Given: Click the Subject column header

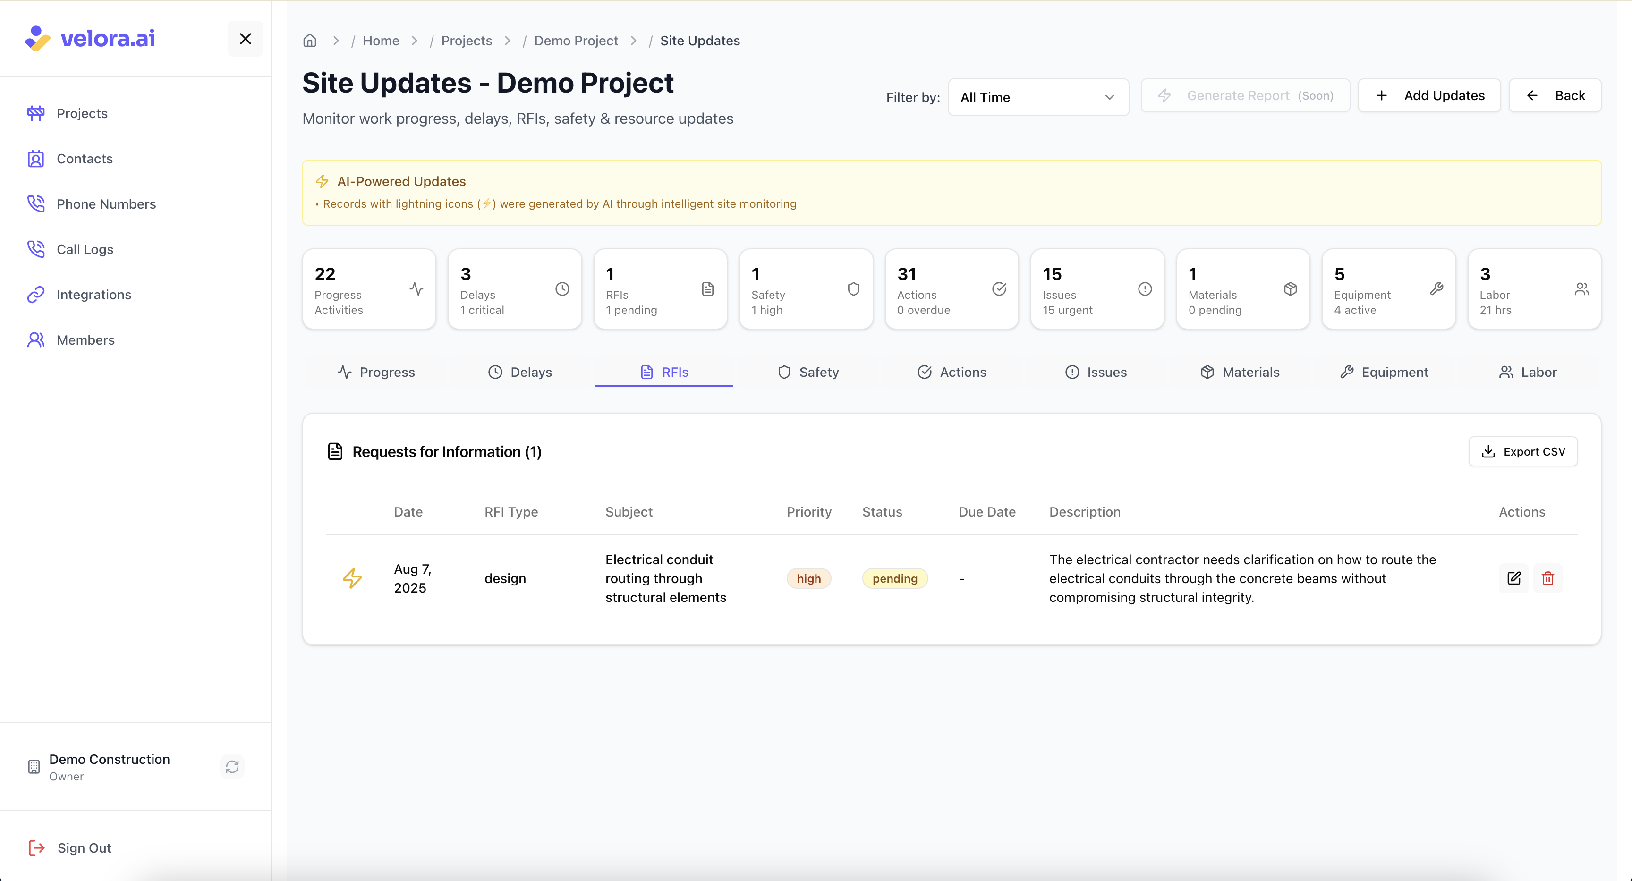Looking at the screenshot, I should point(629,512).
